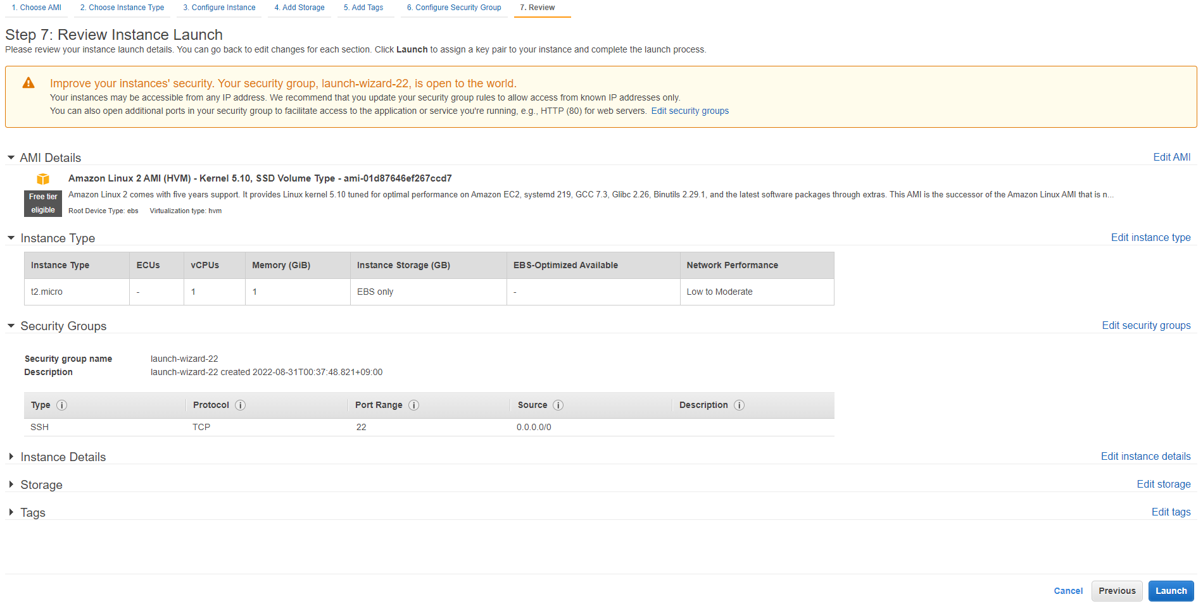
Task: Click the Previous button
Action: pos(1117,591)
